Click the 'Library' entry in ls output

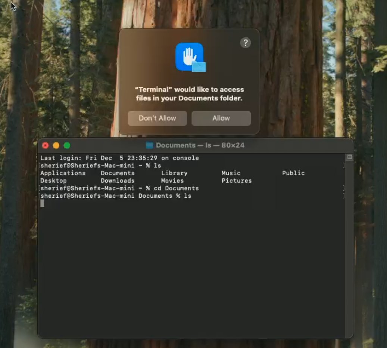point(174,173)
